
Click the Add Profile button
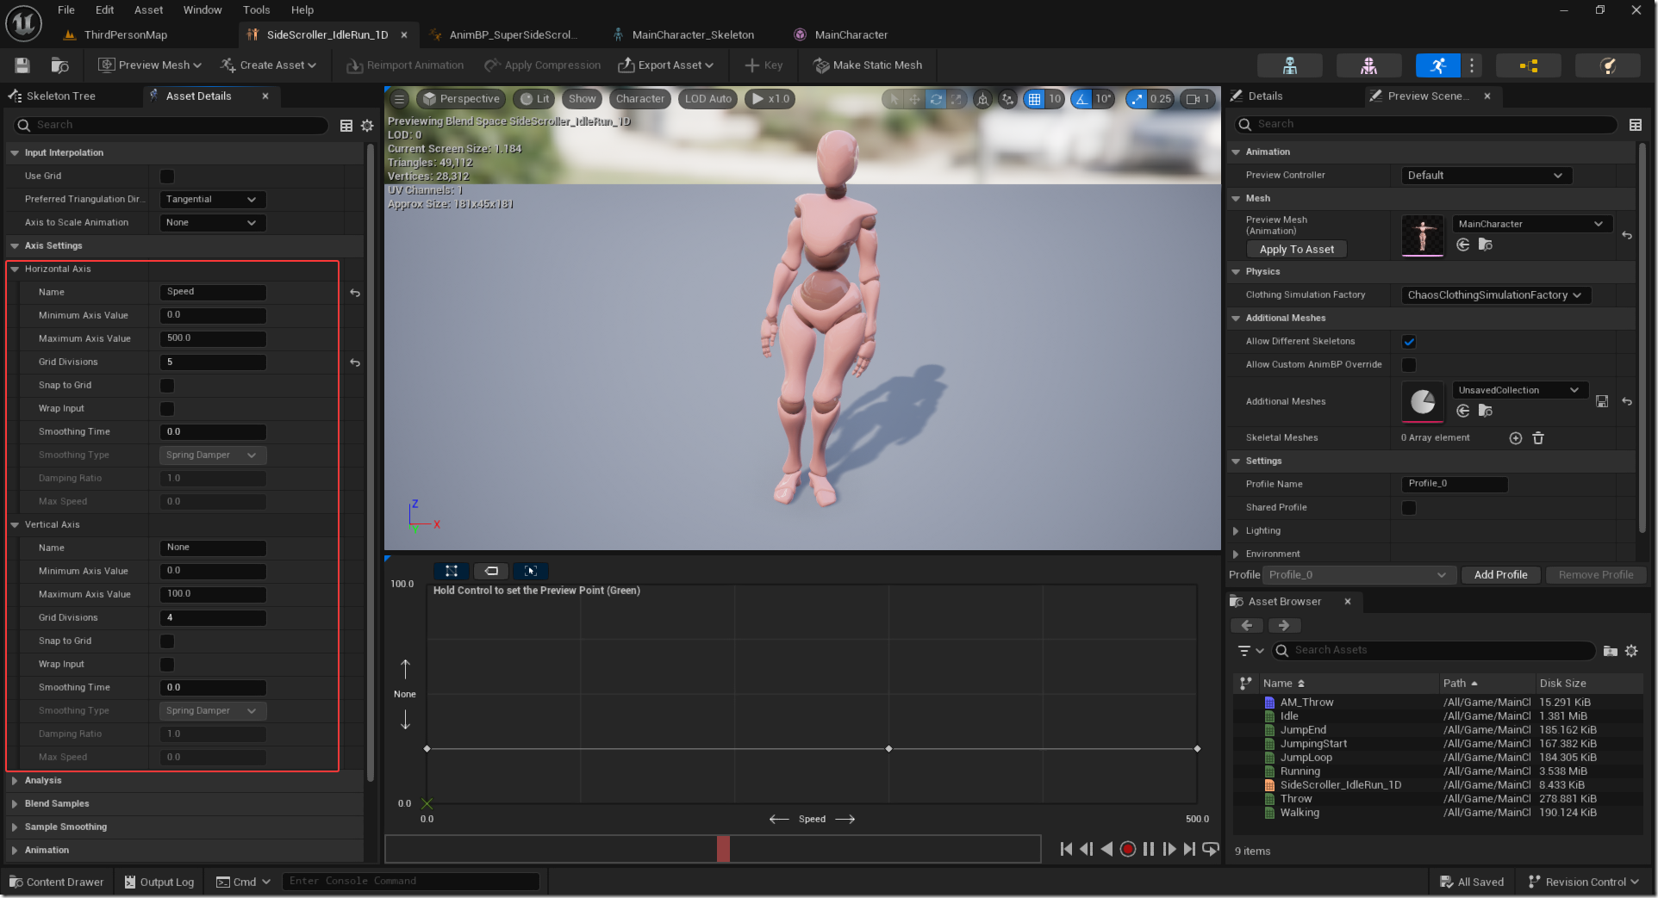click(x=1500, y=575)
